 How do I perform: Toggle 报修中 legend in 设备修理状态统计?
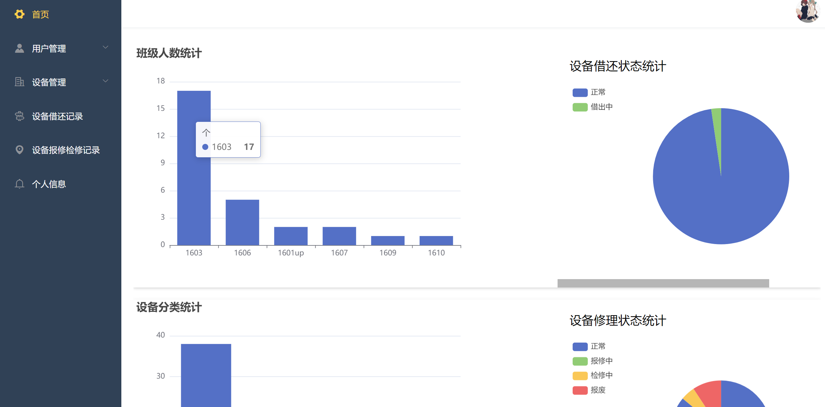pos(580,361)
